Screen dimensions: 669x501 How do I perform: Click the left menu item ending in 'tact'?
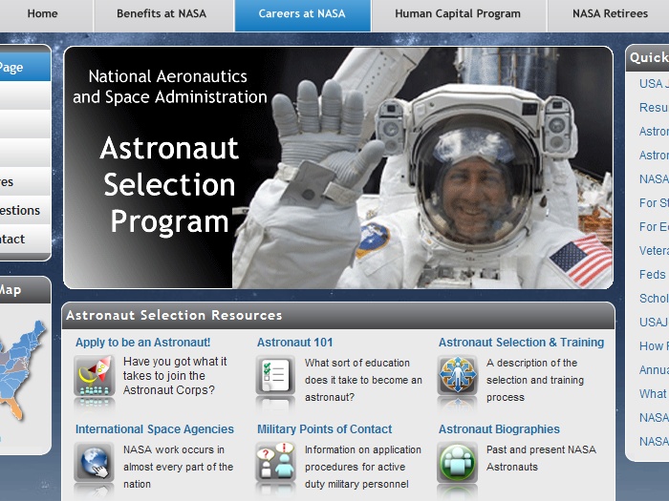25,239
